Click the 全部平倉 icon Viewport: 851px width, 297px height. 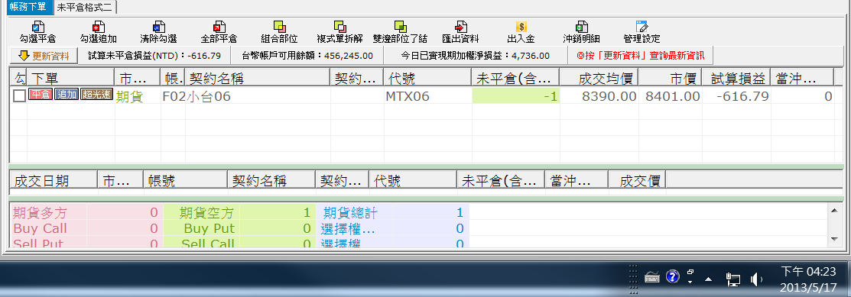click(219, 27)
